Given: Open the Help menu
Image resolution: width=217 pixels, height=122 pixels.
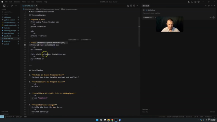Looking at the screenshot, I should (x=45, y=2).
